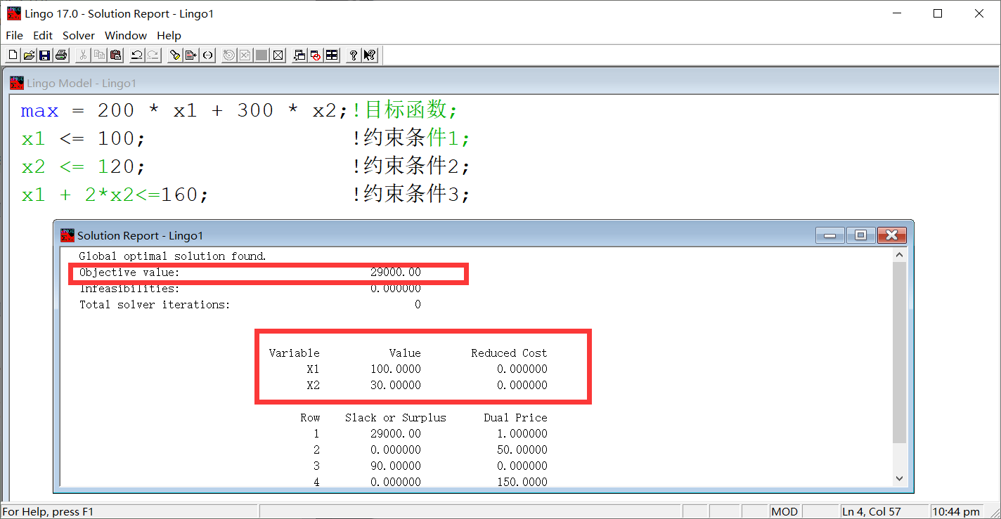Click the solid grey square toolbar icon
Image resolution: width=1001 pixels, height=519 pixels.
[x=261, y=55]
